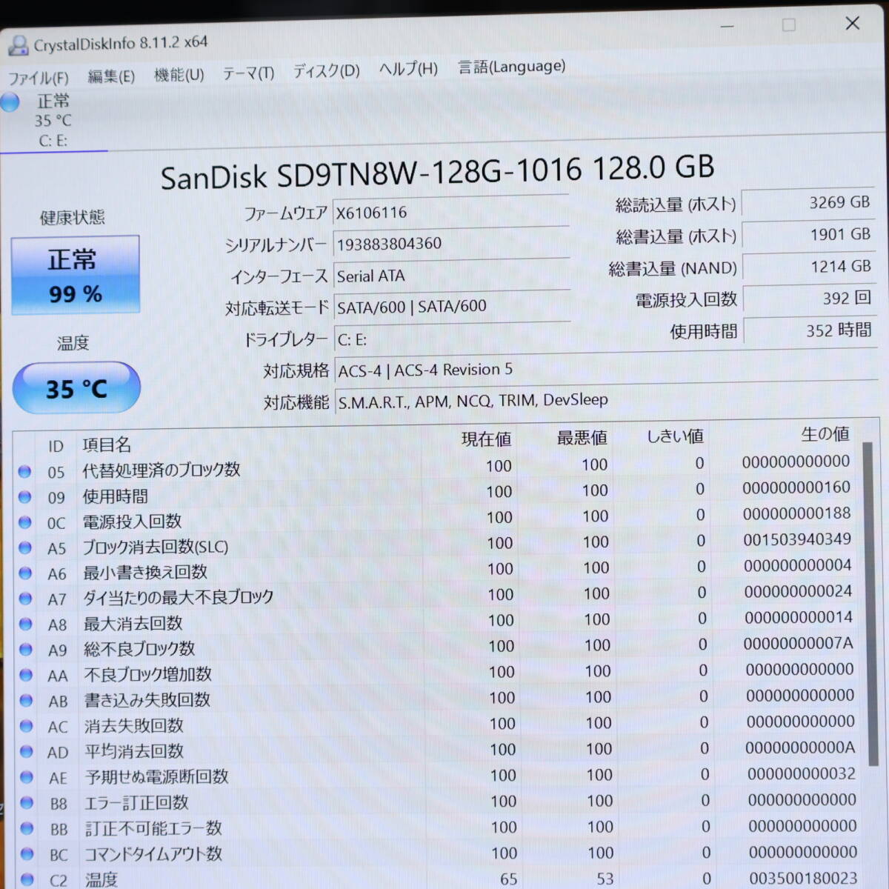Click the CrystalDiskInfo app icon in title bar
Screen dimensions: 889x889
pos(18,46)
